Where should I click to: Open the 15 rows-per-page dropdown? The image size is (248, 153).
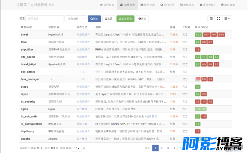(77, 148)
